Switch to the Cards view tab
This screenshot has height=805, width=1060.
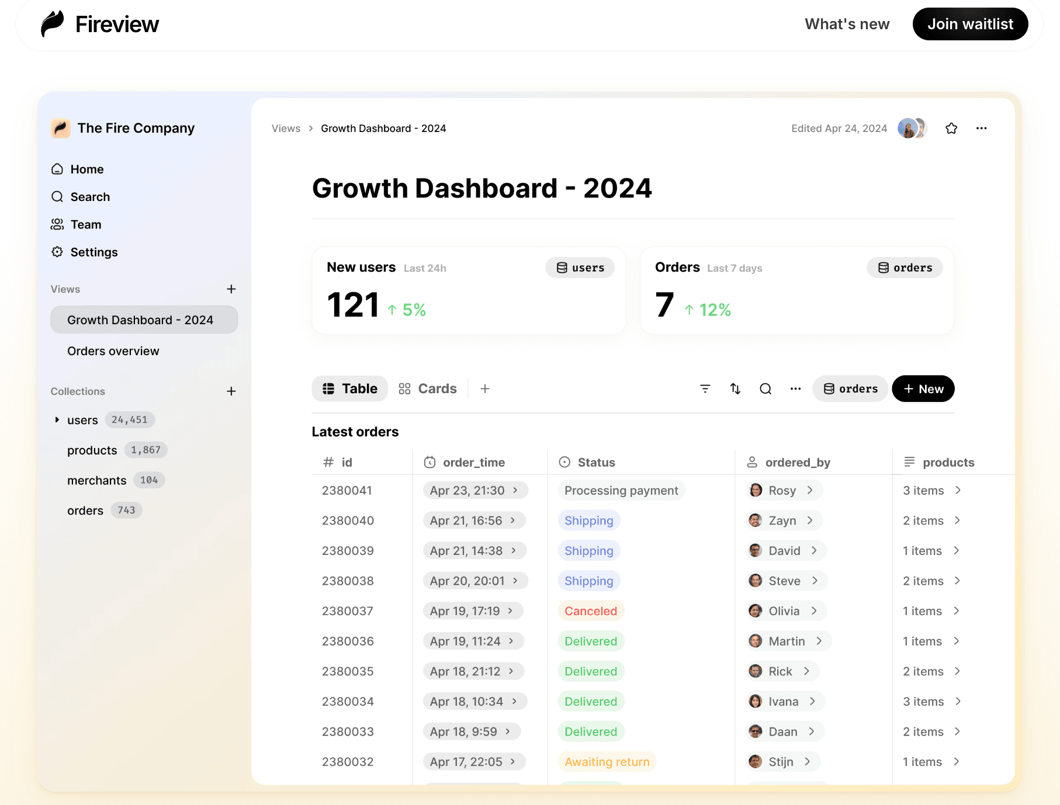[x=428, y=389]
